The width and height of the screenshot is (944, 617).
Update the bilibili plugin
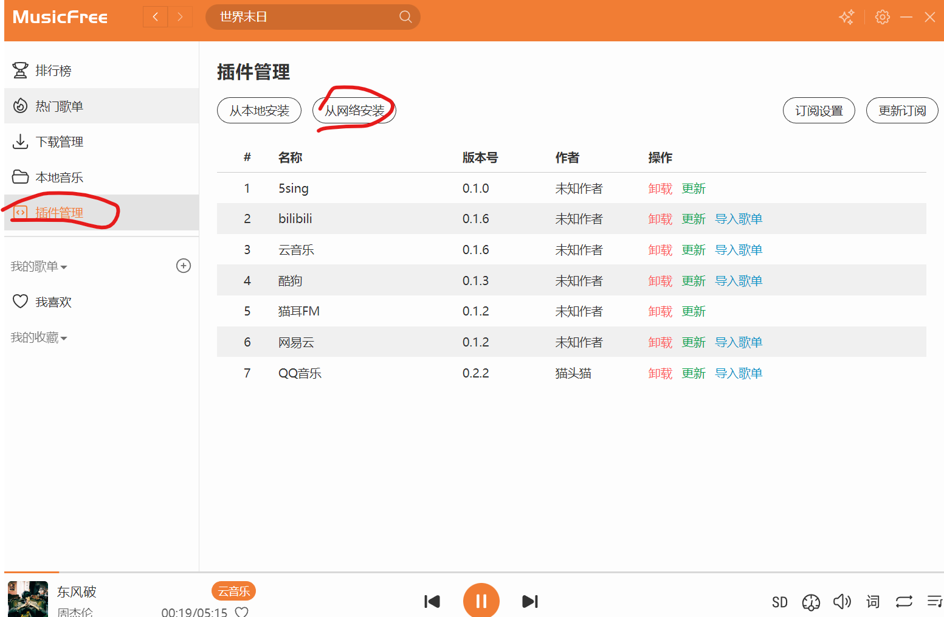coord(694,219)
